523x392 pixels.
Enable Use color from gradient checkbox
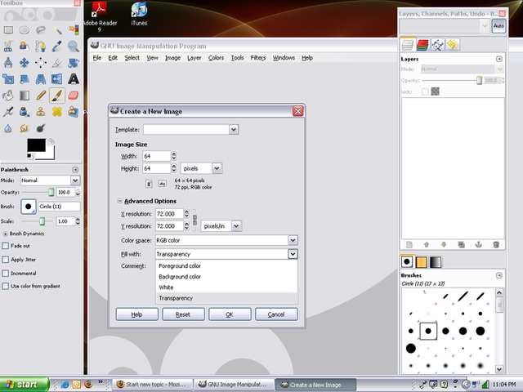(x=6, y=287)
